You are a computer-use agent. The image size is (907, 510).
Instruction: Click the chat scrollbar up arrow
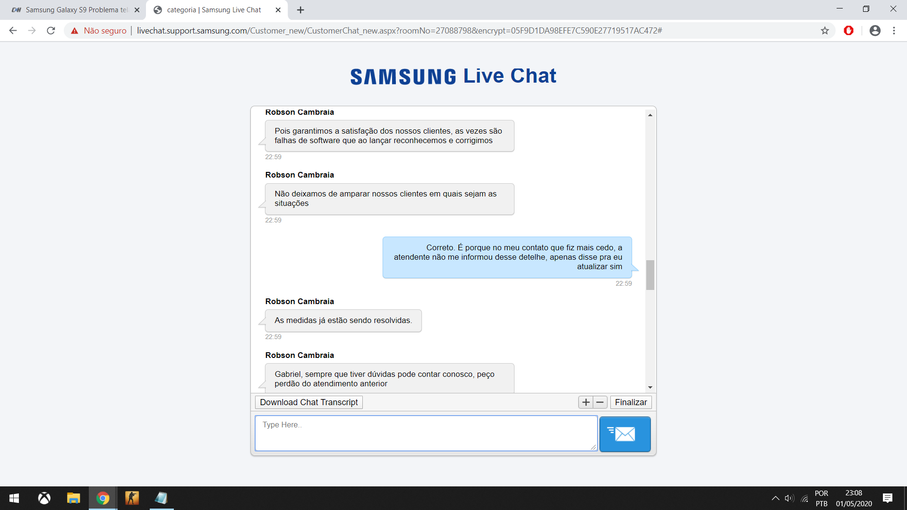point(650,115)
